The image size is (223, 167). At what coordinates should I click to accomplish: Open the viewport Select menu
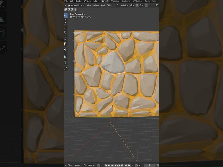[96, 5]
